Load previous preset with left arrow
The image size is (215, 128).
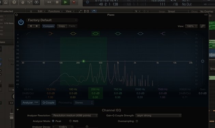coord(30,26)
